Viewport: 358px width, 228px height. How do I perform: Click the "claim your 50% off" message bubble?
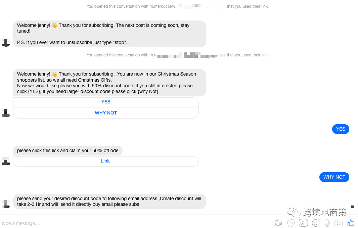click(68, 150)
